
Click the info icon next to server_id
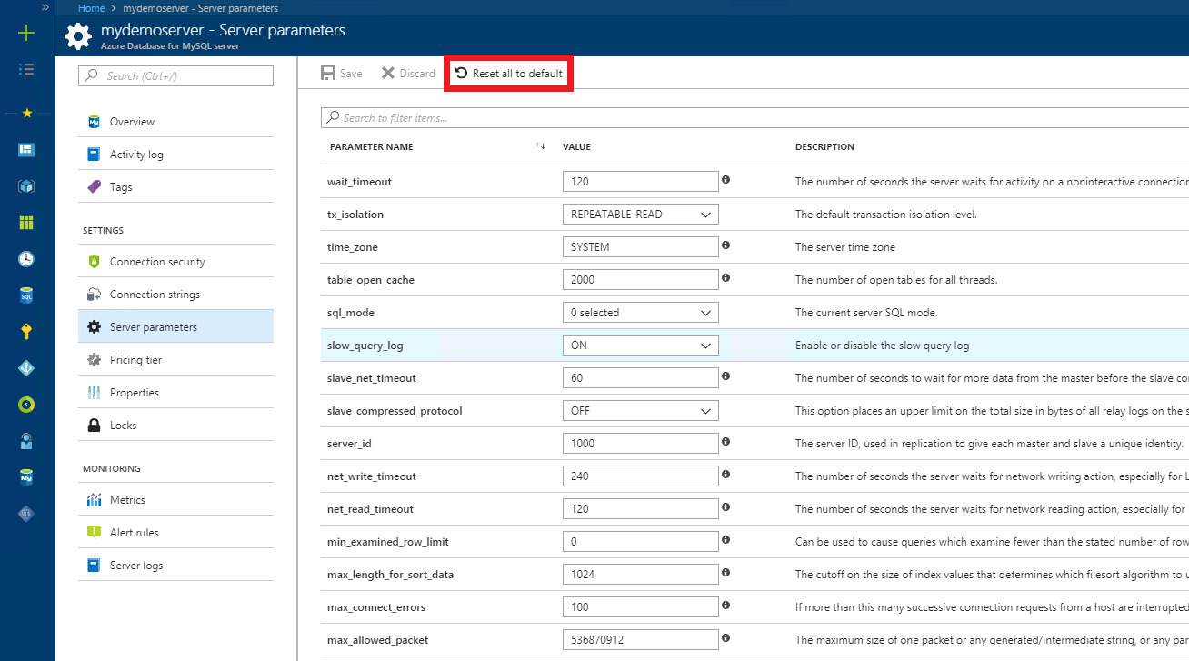click(x=726, y=442)
